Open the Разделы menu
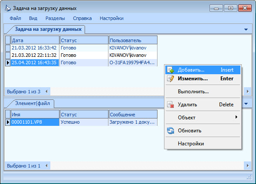The image size is (256, 184). click(x=55, y=18)
